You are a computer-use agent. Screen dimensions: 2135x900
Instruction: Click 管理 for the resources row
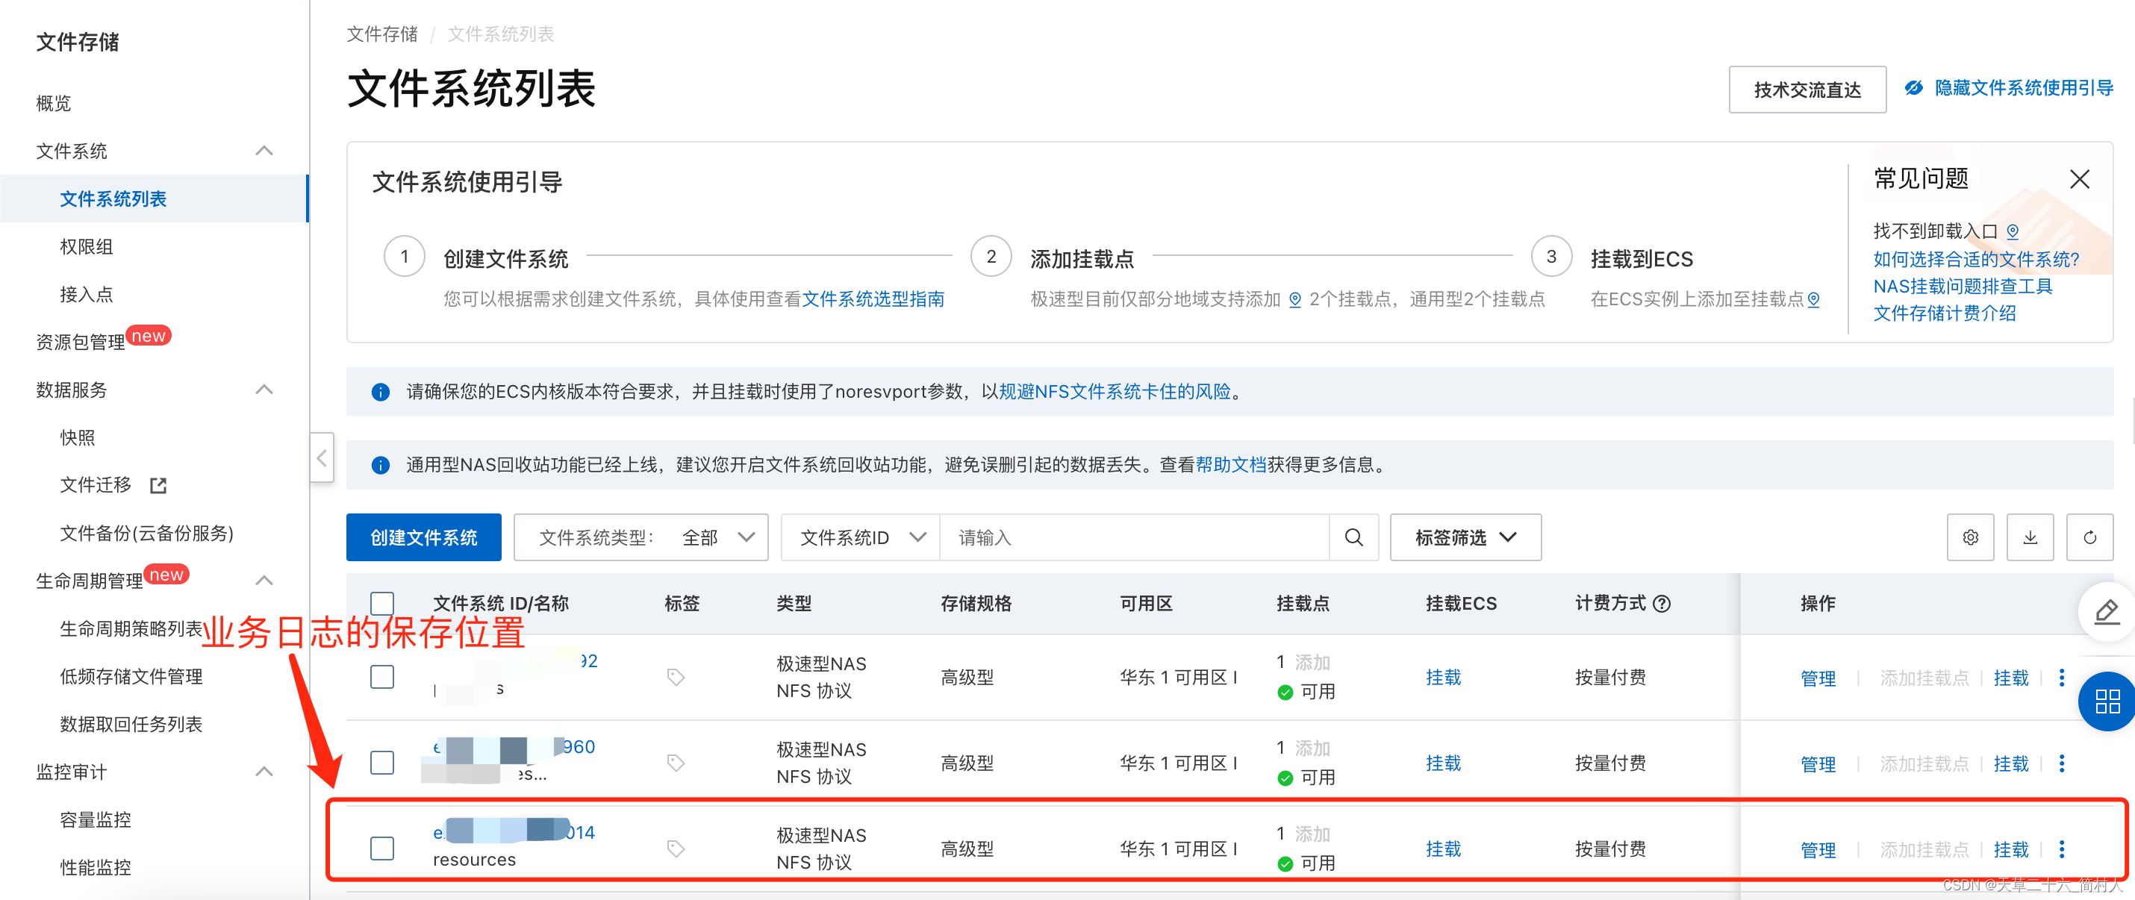[x=1818, y=850]
